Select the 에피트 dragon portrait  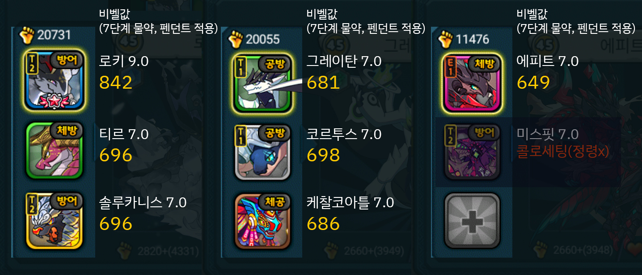click(472, 82)
